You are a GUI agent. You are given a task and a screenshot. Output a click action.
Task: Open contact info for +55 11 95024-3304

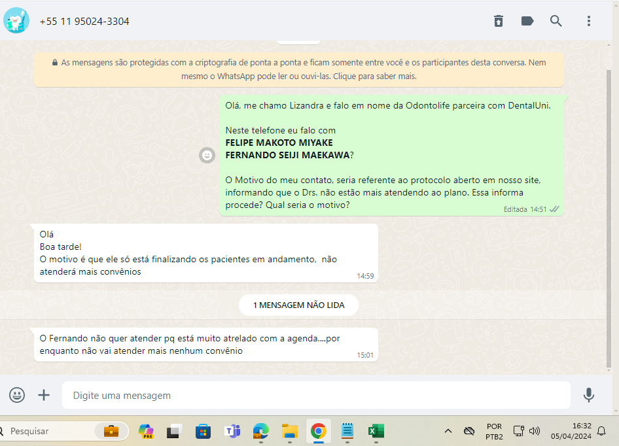click(x=84, y=22)
